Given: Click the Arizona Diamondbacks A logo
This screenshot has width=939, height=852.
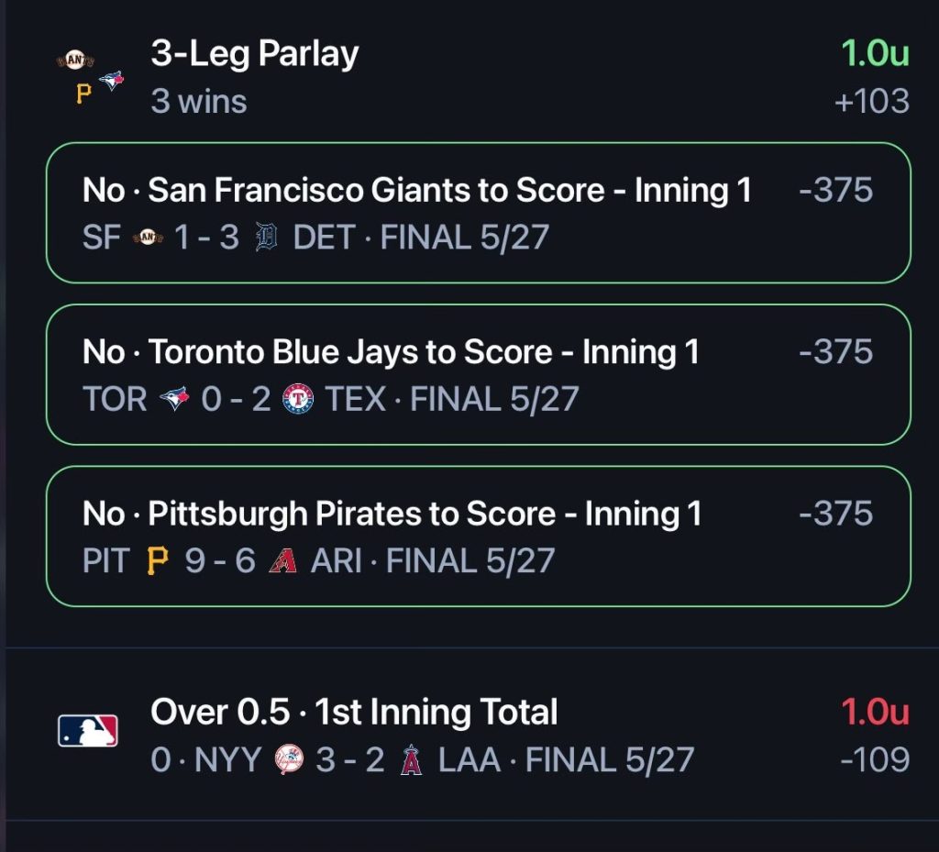Looking at the screenshot, I should point(282,561).
